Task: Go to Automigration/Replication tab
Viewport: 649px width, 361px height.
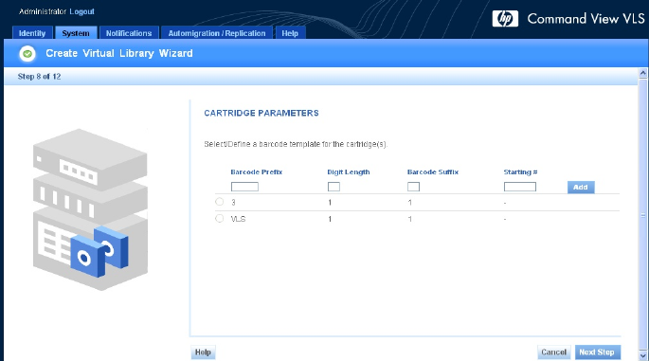Action: (217, 33)
